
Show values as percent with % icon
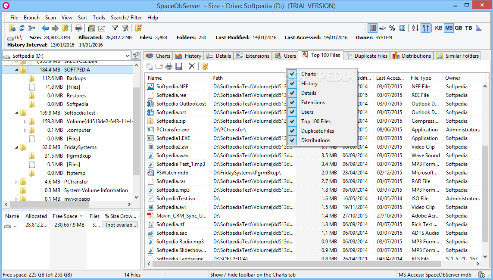pyautogui.click(x=392, y=28)
